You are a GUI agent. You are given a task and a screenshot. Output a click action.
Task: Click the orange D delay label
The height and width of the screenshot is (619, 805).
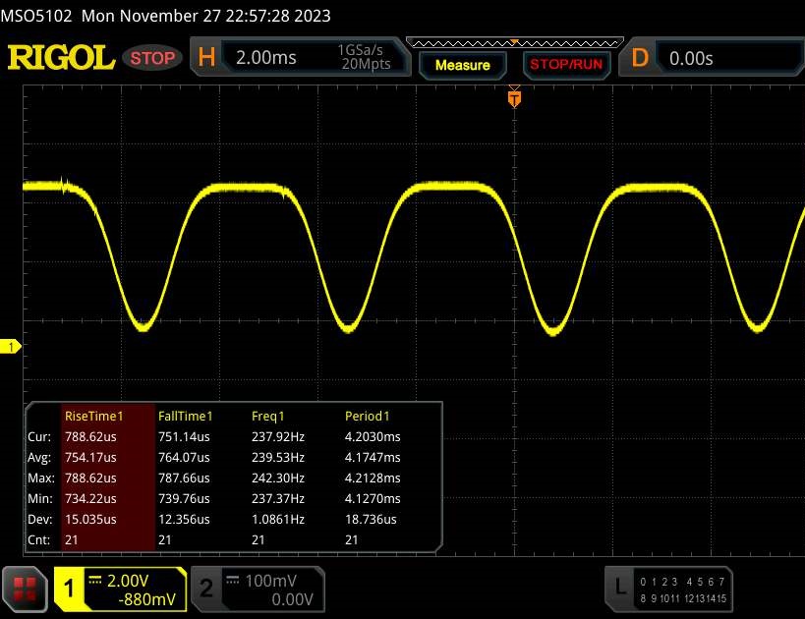point(640,58)
